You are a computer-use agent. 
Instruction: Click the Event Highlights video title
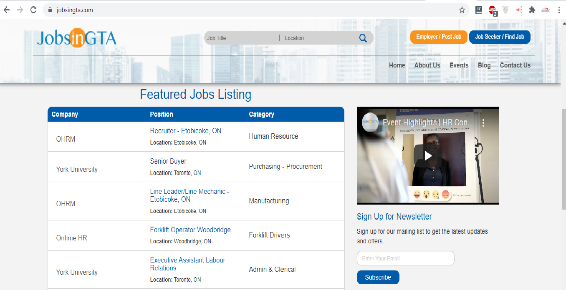(428, 122)
